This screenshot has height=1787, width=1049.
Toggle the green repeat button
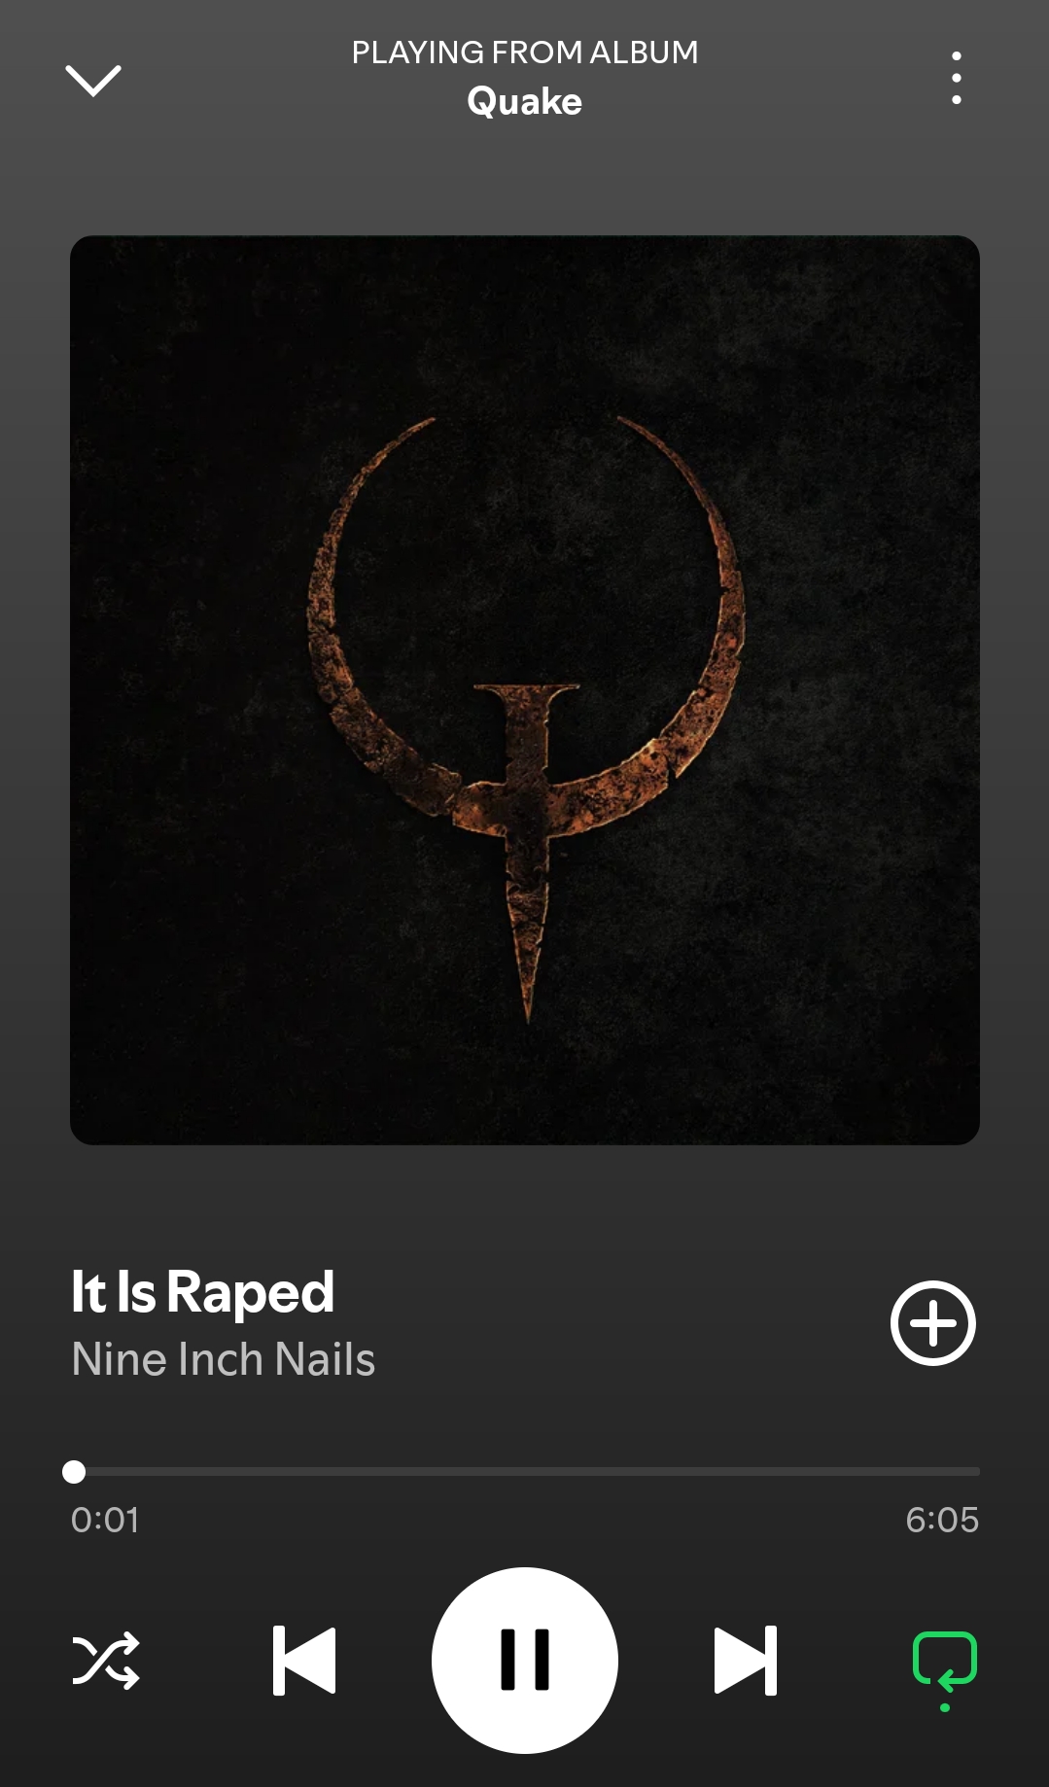[945, 1661]
